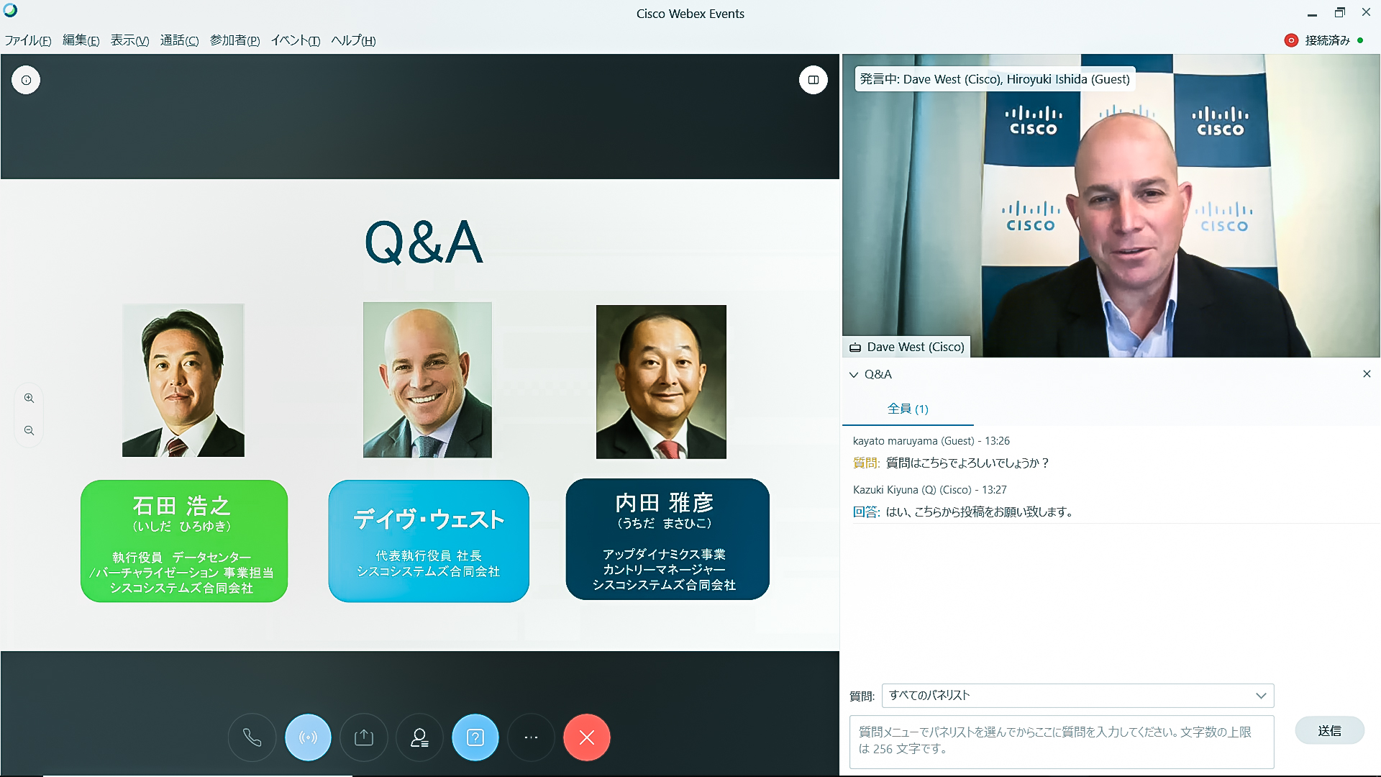Image resolution: width=1381 pixels, height=777 pixels.
Task: Open the ファイル menu
Action: [x=27, y=40]
